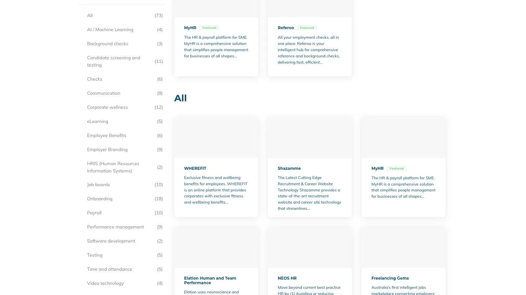Open the Shazamme listing title
The height and width of the screenshot is (295, 526).
click(289, 168)
